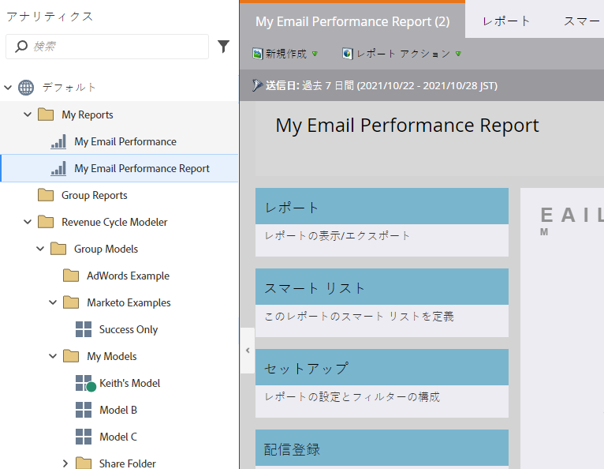Collapse the Revenue Cycle Modeler folder

(28, 222)
